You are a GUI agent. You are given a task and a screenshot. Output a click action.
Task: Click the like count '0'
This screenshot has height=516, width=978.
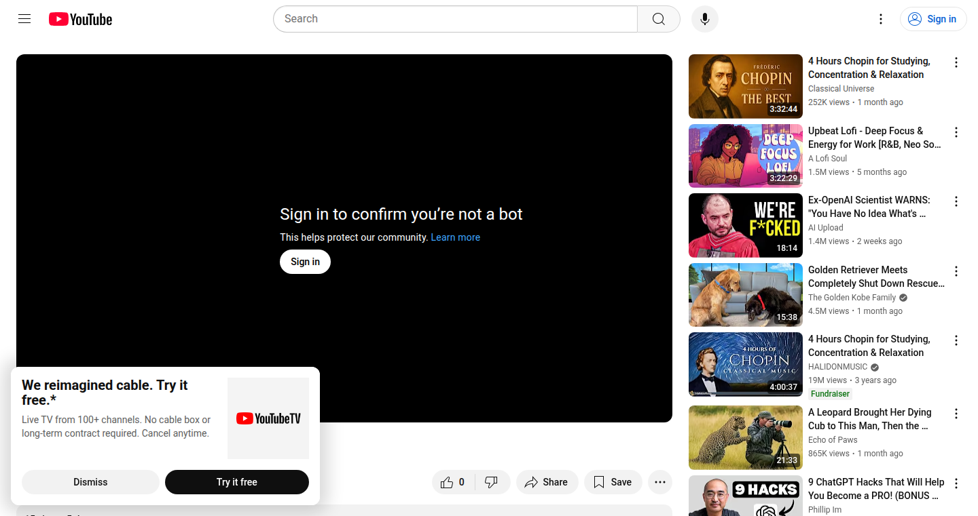click(x=462, y=482)
